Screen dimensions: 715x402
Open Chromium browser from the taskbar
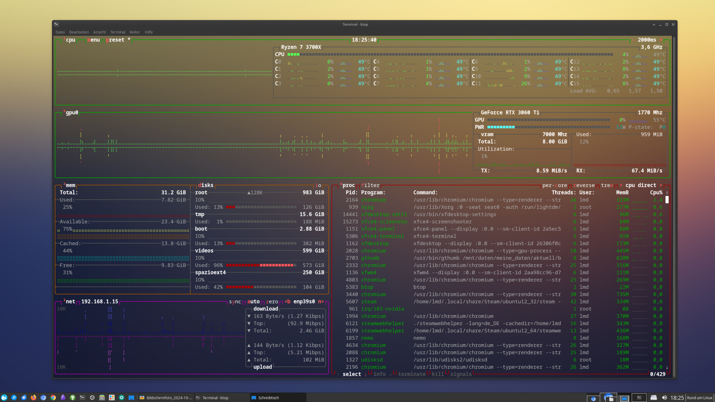(43, 397)
